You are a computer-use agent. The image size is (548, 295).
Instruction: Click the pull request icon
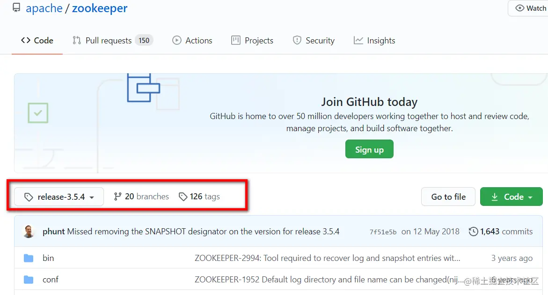tap(77, 41)
